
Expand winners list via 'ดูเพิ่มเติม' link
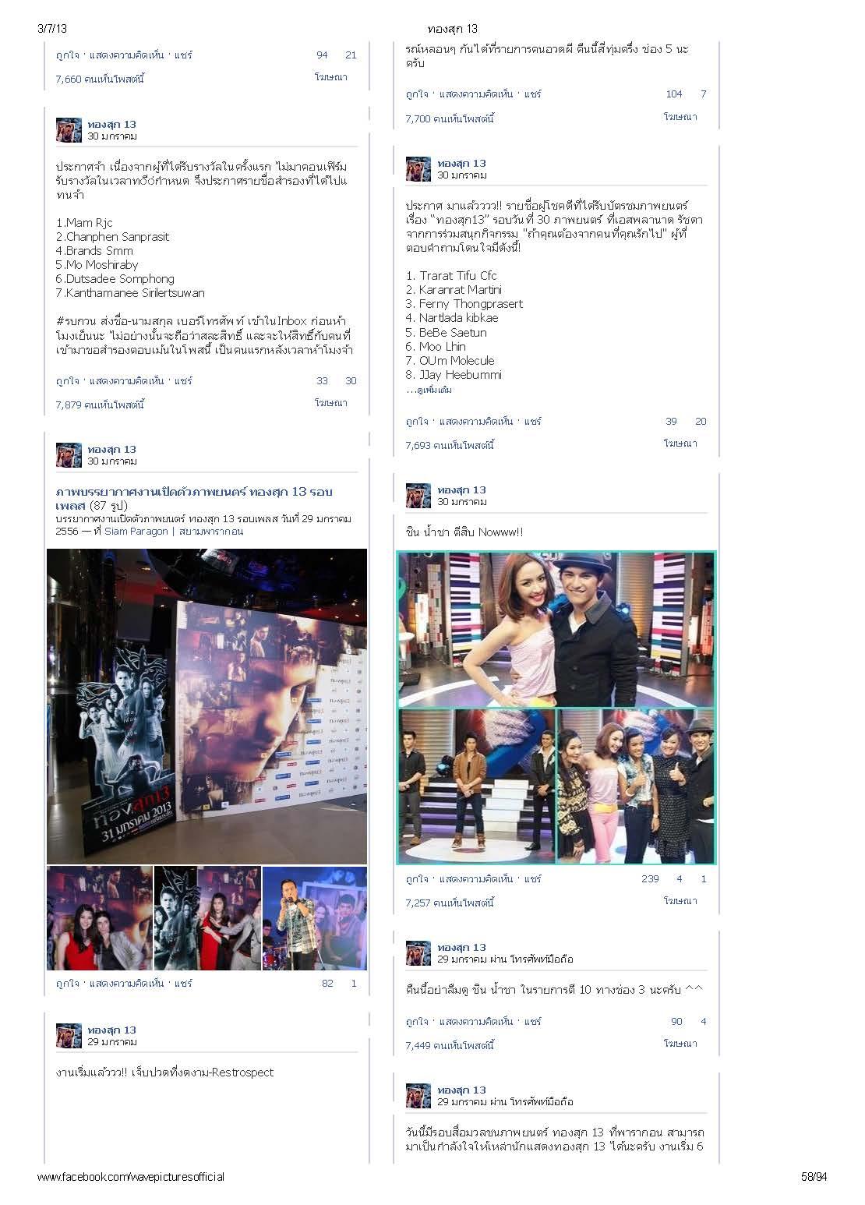tap(432, 390)
